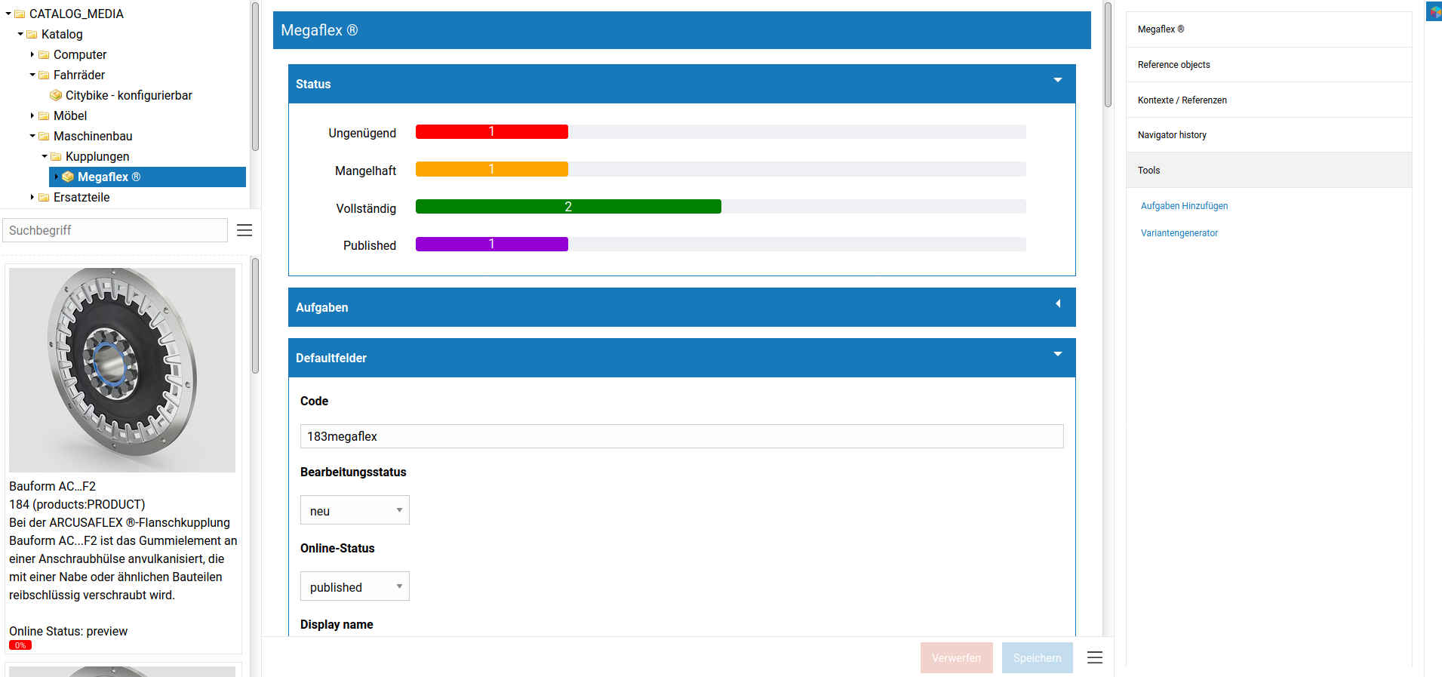
Task: Open Reference objects in side panel
Action: [x=1268, y=65]
